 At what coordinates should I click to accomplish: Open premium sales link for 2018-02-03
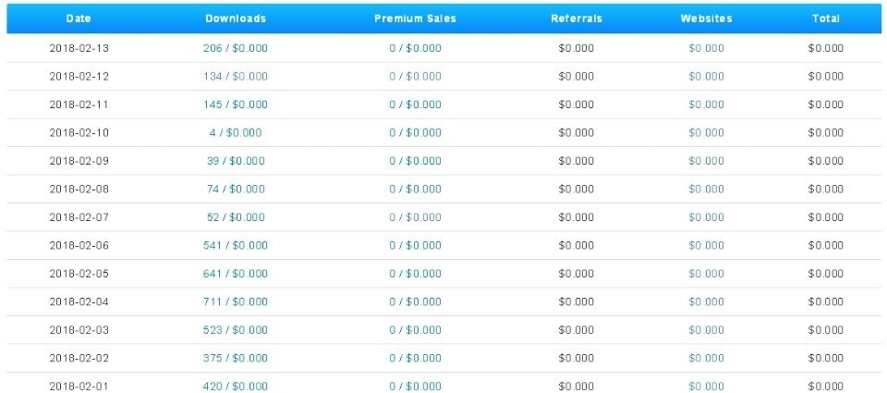click(415, 330)
